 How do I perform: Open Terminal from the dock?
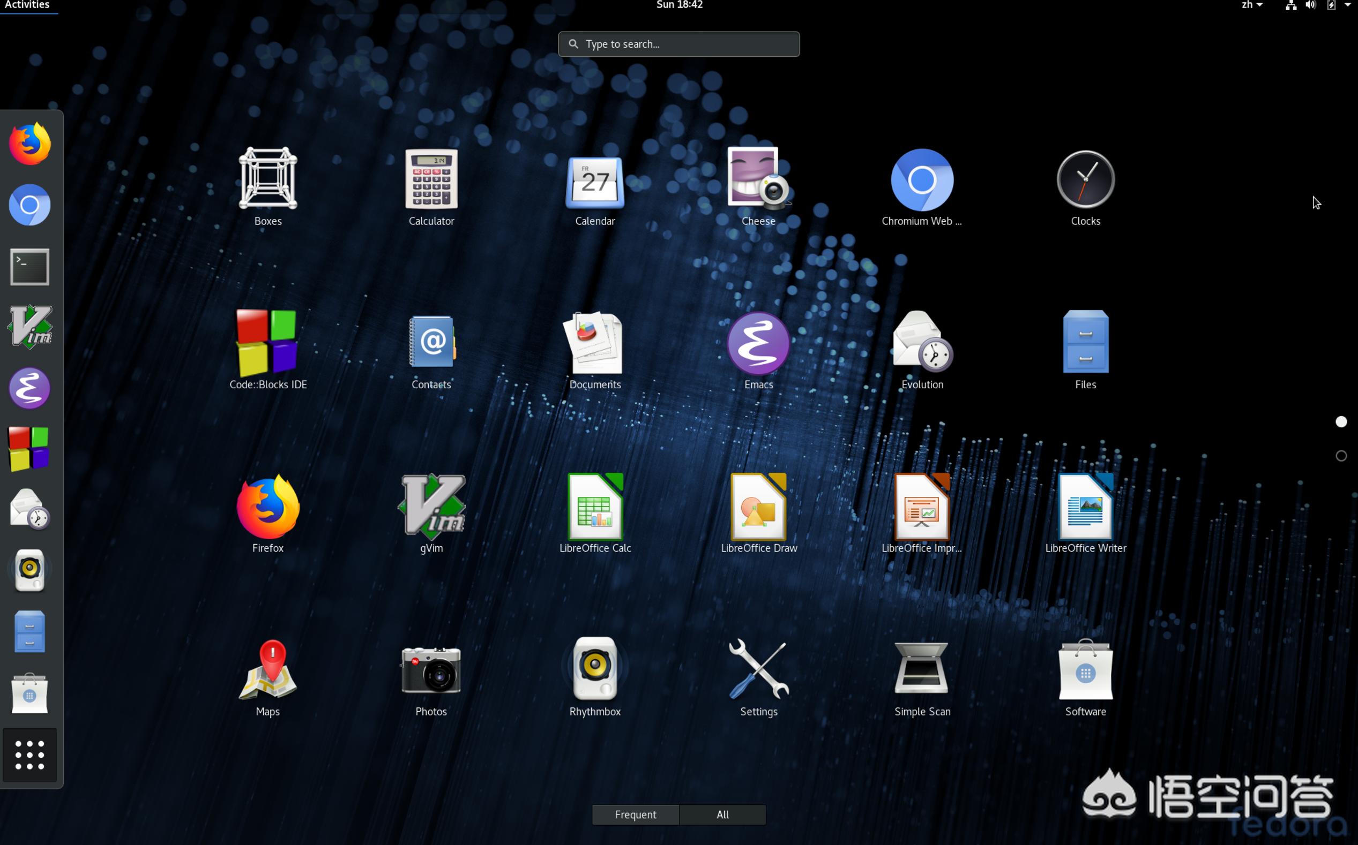click(x=29, y=267)
